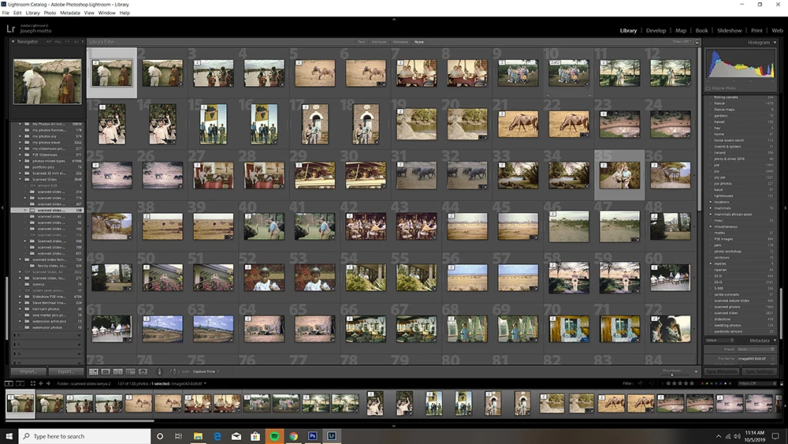Open People view face icon
The width and height of the screenshot is (788, 444).
pos(143,371)
